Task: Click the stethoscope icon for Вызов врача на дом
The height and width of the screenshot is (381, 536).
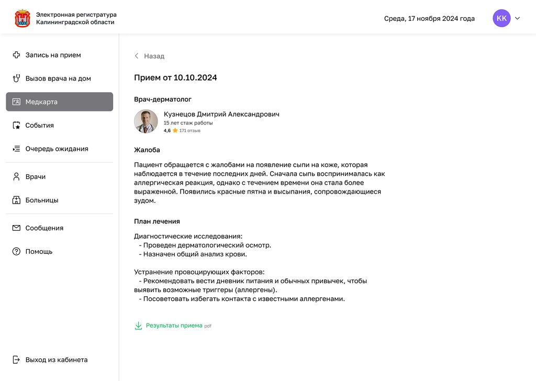Action: [x=16, y=79]
